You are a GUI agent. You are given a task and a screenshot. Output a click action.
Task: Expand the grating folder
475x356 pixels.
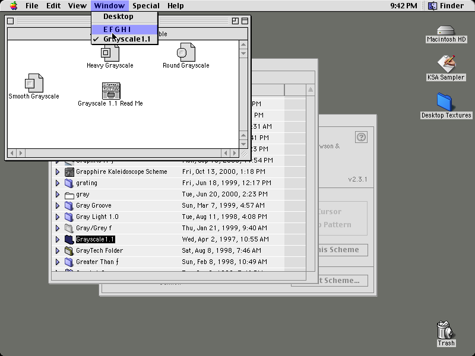point(58,183)
